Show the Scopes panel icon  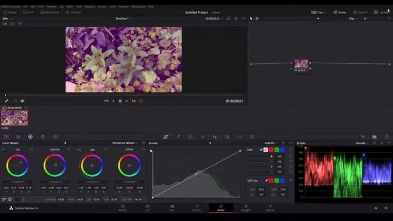point(374,136)
